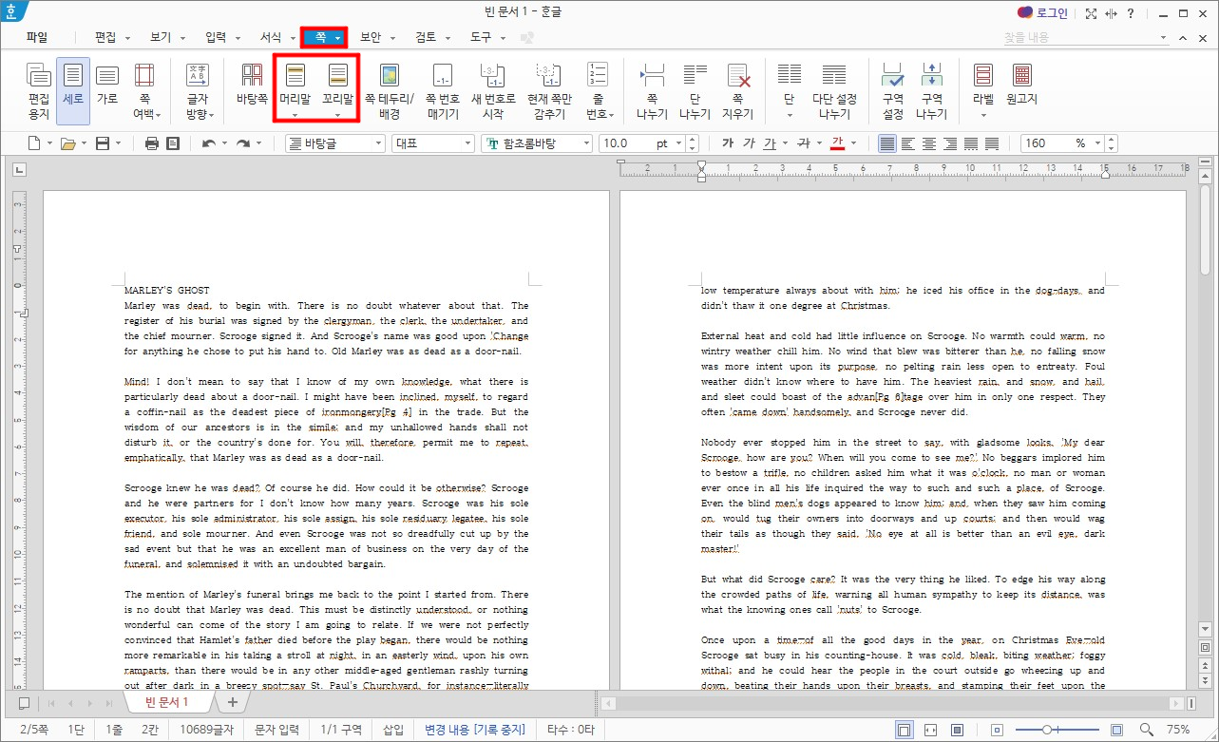Viewport: 1219px width, 742px height.
Task: Apply justified paragraph alignment
Action: [x=887, y=143]
